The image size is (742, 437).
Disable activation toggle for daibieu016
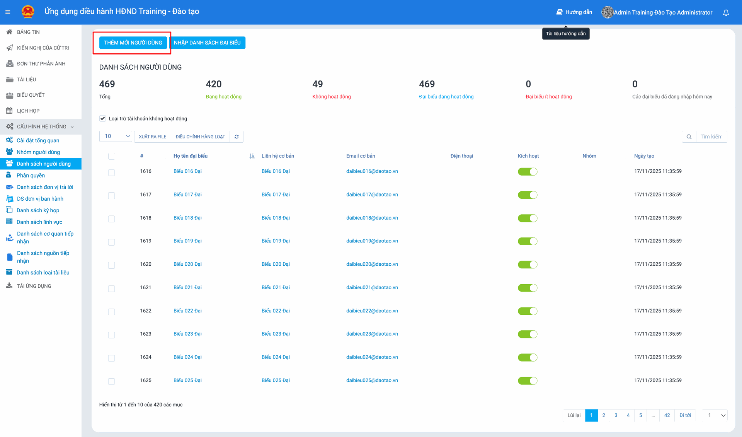click(x=528, y=171)
